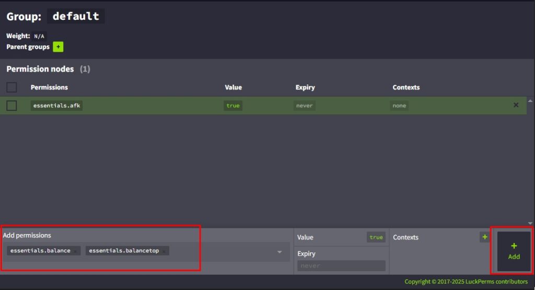Tick the select-all checkbox in the header
This screenshot has width=535, height=290.
pyautogui.click(x=11, y=87)
